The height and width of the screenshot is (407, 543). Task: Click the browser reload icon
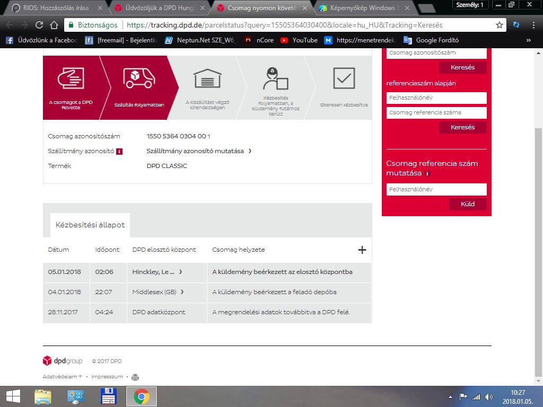coord(39,25)
